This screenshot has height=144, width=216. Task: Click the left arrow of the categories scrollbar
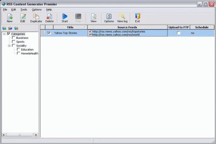click(x=4, y=135)
